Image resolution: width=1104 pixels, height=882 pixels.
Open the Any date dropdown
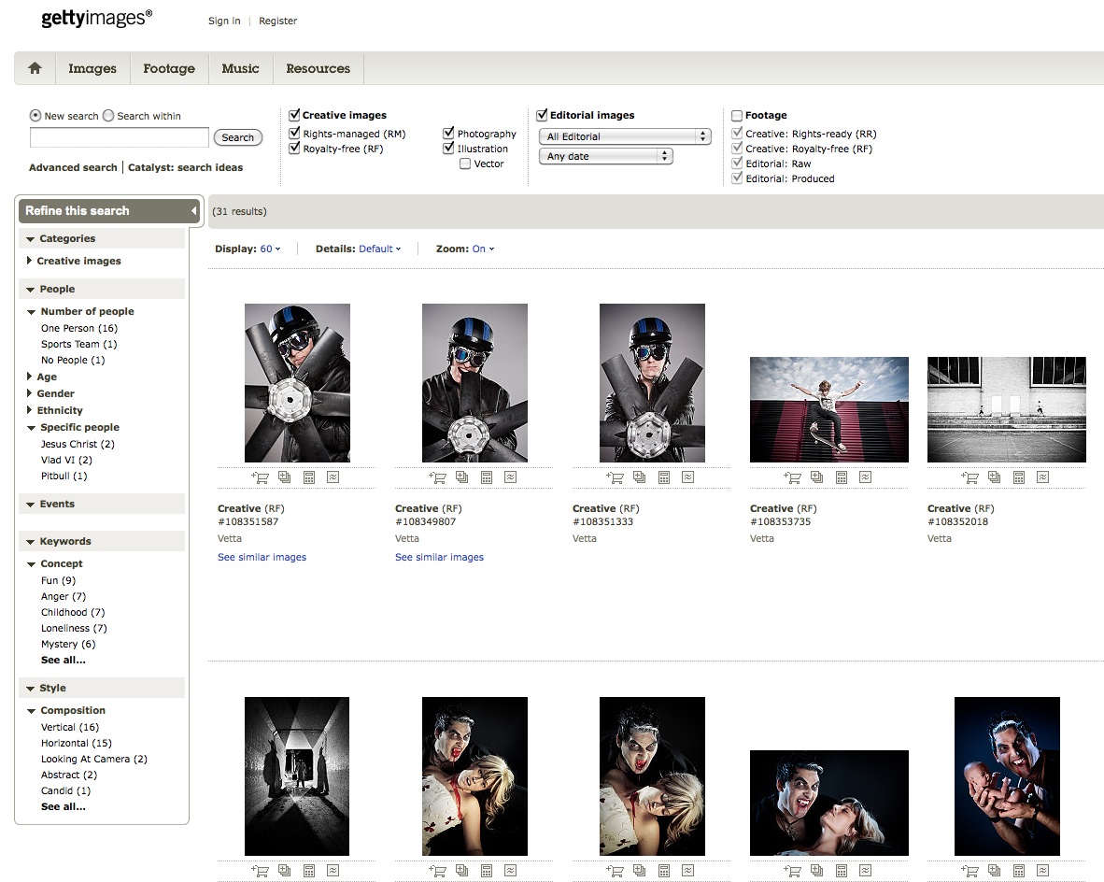606,157
